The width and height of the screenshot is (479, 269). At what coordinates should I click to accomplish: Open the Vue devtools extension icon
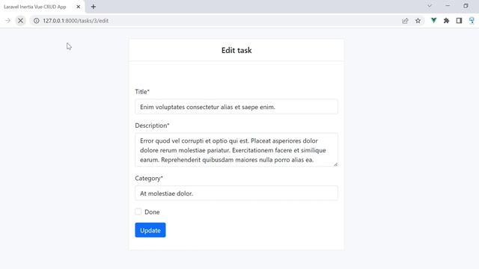433,21
